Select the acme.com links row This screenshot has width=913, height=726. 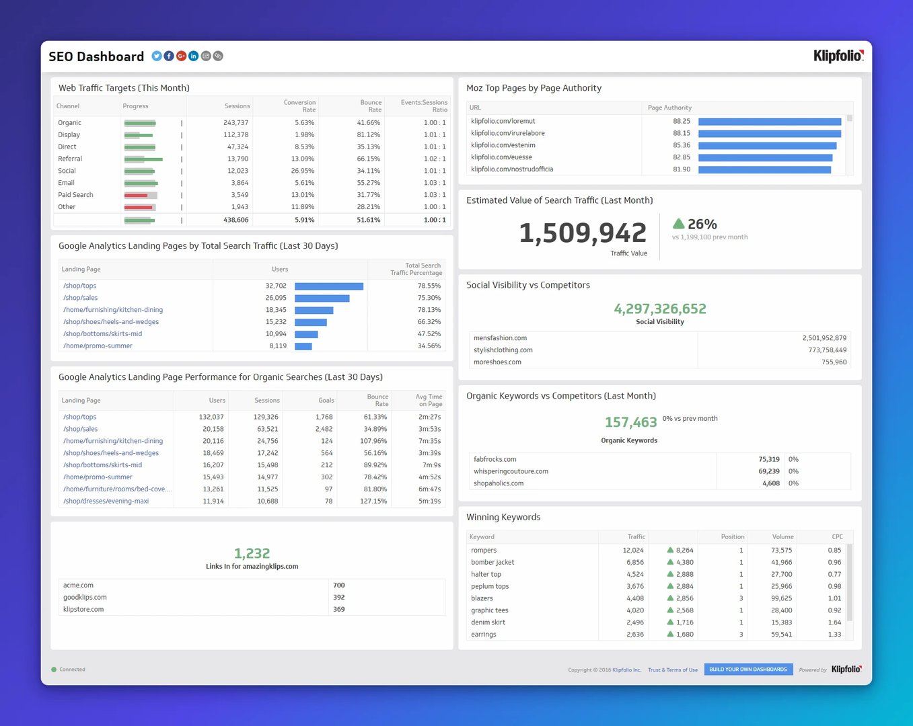point(252,586)
